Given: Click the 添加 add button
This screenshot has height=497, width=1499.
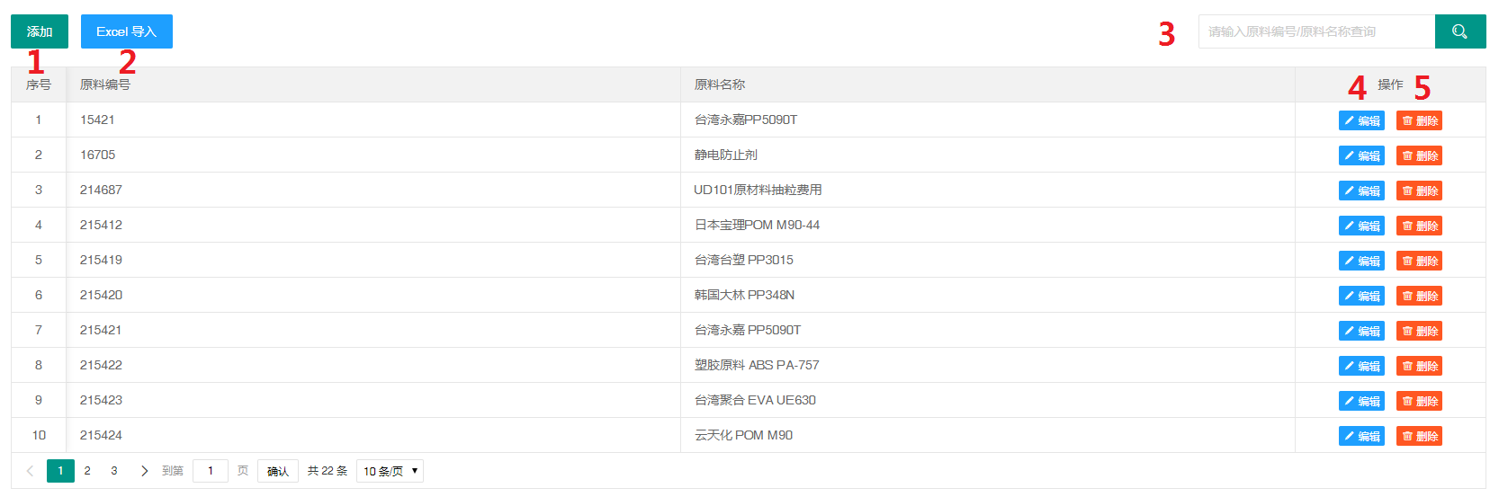Looking at the screenshot, I should (40, 31).
